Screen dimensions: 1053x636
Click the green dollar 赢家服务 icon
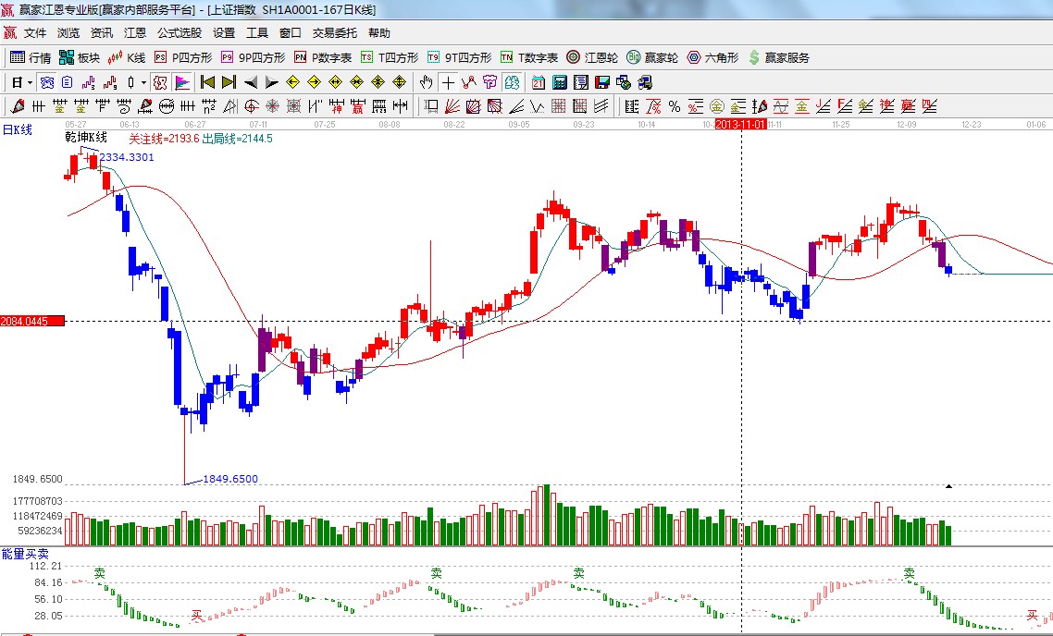tap(754, 57)
